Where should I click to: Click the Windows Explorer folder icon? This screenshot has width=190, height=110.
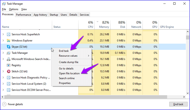(8, 41)
